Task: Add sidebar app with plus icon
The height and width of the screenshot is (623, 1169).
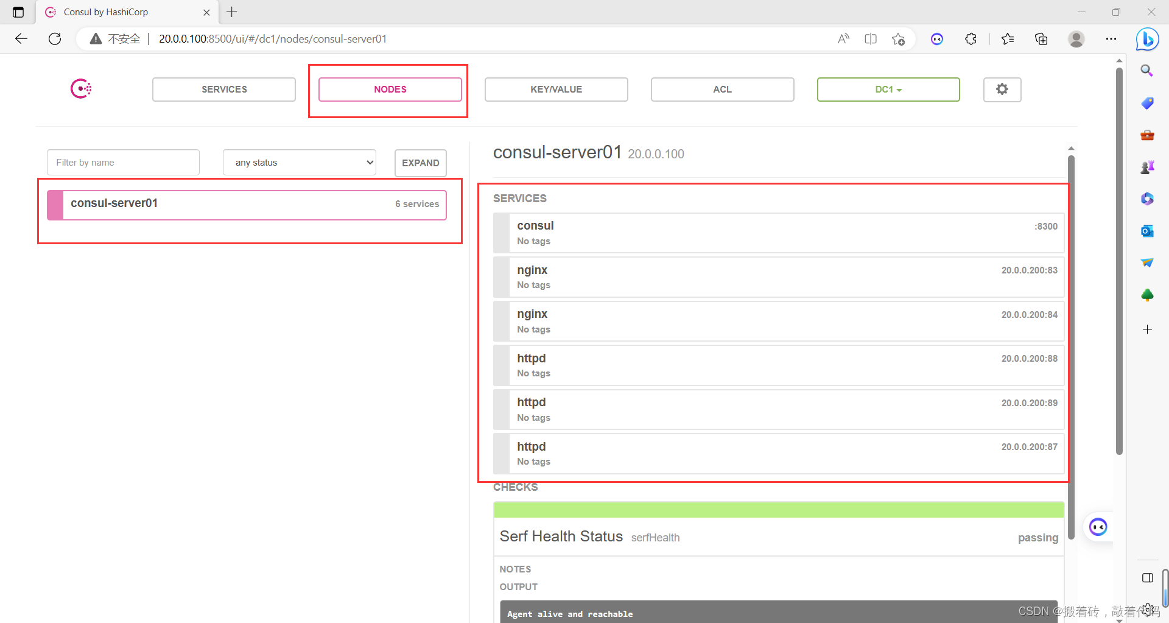Action: click(x=1147, y=329)
